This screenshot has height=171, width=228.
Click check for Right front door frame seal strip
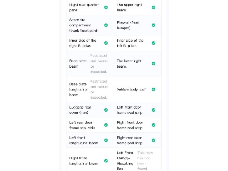154,125
